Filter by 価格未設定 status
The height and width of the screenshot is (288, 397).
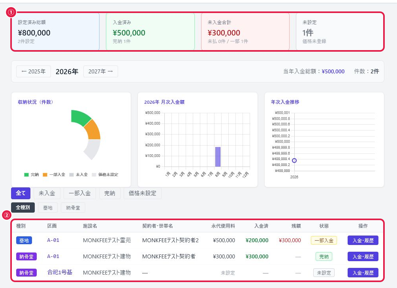143,193
